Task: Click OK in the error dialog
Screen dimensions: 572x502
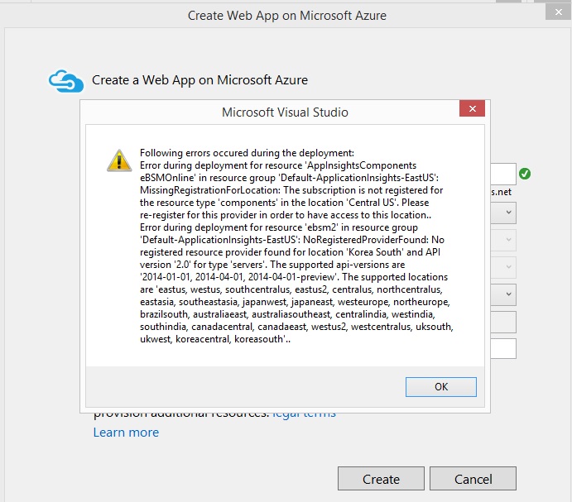Action: click(x=440, y=387)
